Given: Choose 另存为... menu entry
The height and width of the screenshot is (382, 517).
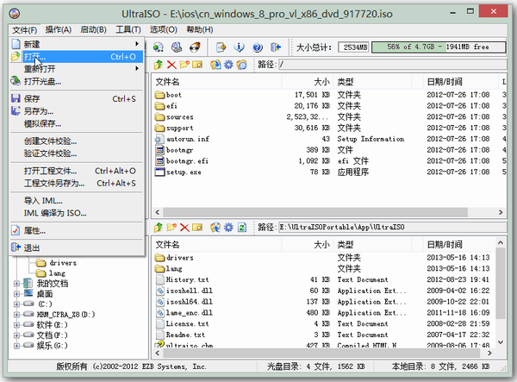Looking at the screenshot, I should [x=77, y=111].
